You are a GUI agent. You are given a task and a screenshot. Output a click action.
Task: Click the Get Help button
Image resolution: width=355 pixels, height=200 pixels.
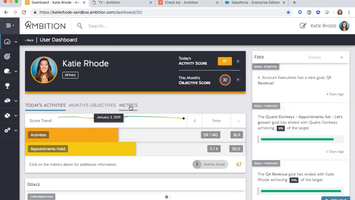pos(336,199)
